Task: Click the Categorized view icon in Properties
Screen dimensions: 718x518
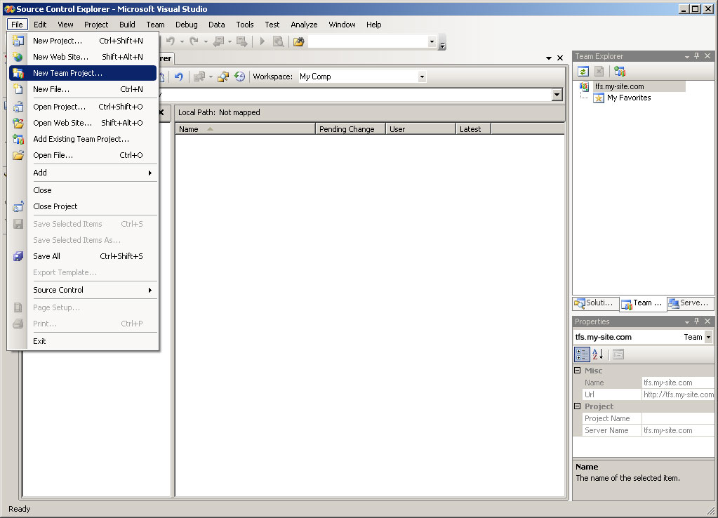Action: [x=582, y=354]
